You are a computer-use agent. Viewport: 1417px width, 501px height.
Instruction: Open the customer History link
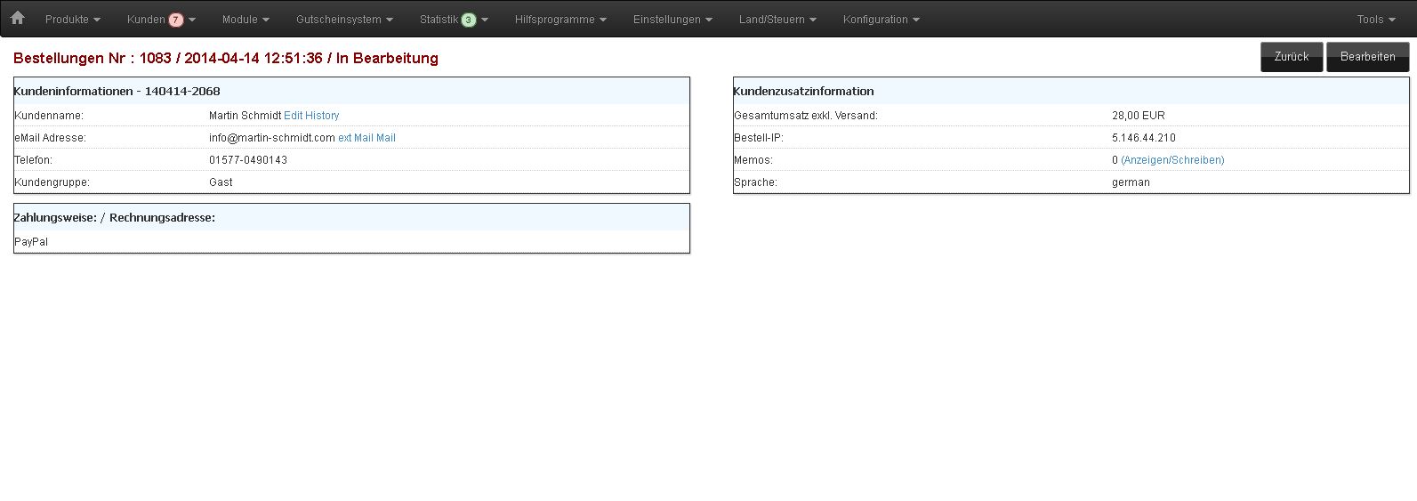click(x=322, y=116)
